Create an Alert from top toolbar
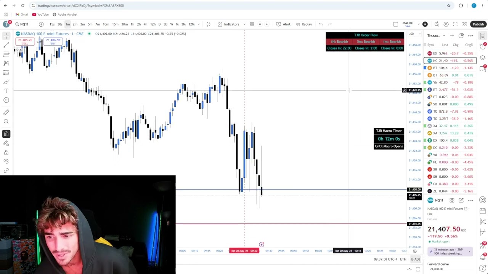The width and height of the screenshot is (488, 274). [x=283, y=24]
